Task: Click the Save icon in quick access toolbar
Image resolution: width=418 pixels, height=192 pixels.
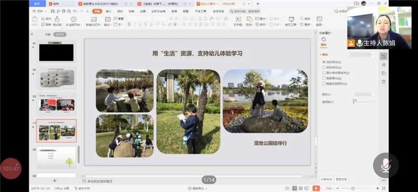Action: coord(53,11)
